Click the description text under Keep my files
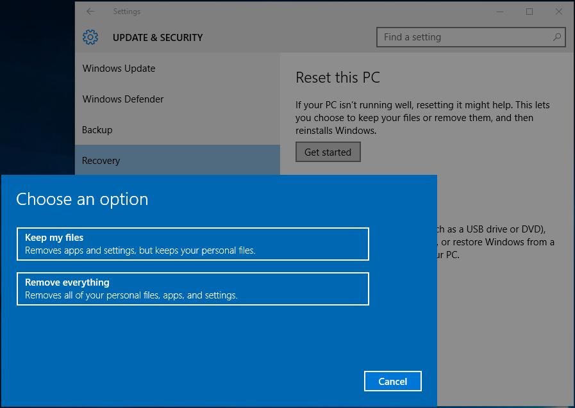Screen dimensions: 575x408 [x=140, y=250]
